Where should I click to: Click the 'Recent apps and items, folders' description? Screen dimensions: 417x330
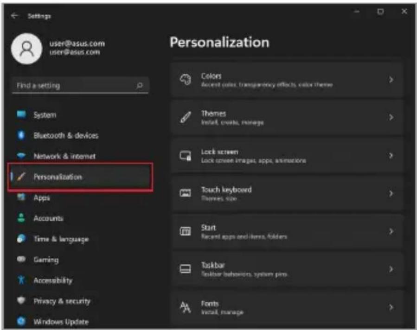tap(244, 236)
